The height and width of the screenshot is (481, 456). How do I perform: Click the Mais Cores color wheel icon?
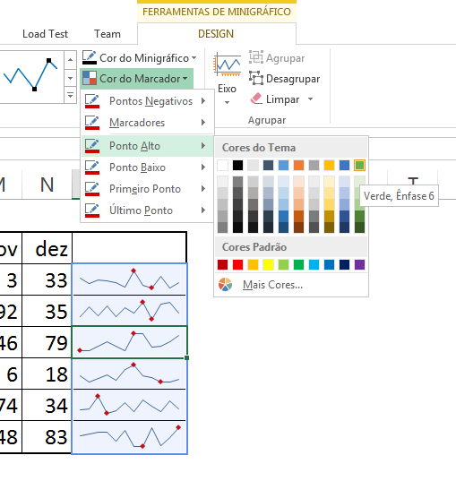(225, 284)
